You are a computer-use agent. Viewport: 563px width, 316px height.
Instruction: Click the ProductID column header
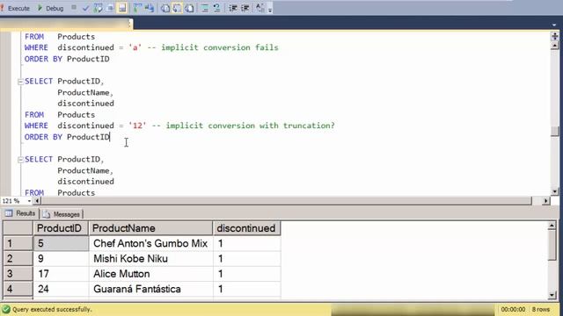(x=61, y=228)
